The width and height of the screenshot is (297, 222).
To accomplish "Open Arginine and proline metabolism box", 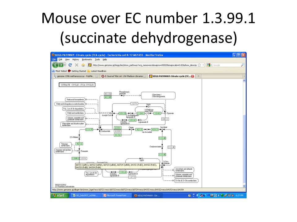I will pyautogui.click(x=63, y=151).
